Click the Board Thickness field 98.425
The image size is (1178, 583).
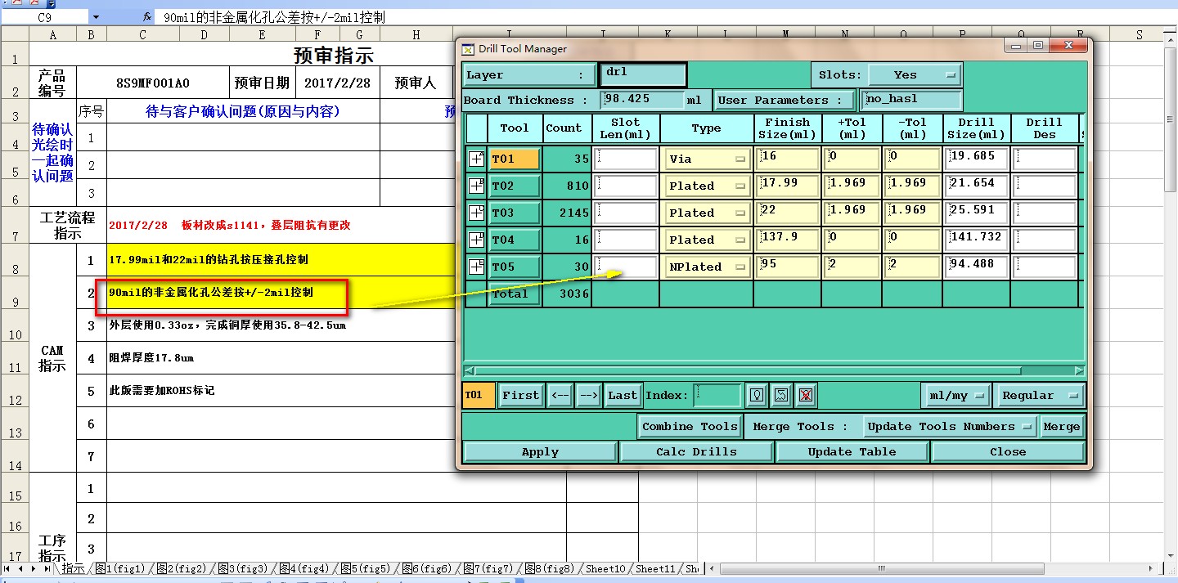pos(643,100)
